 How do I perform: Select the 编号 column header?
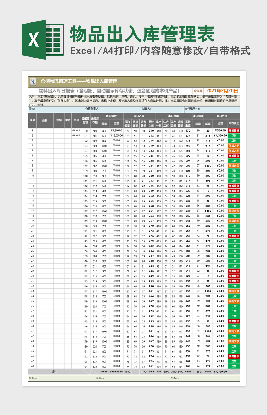point(32,120)
